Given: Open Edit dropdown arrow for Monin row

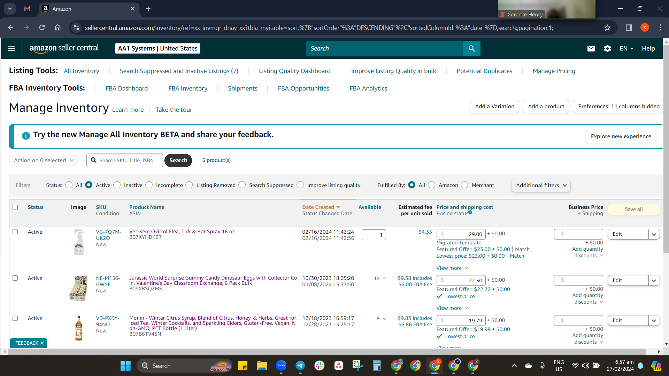Looking at the screenshot, I should coord(654,321).
